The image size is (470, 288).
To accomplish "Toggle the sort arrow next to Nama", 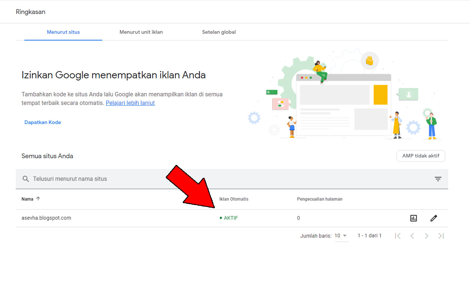I will pos(38,198).
